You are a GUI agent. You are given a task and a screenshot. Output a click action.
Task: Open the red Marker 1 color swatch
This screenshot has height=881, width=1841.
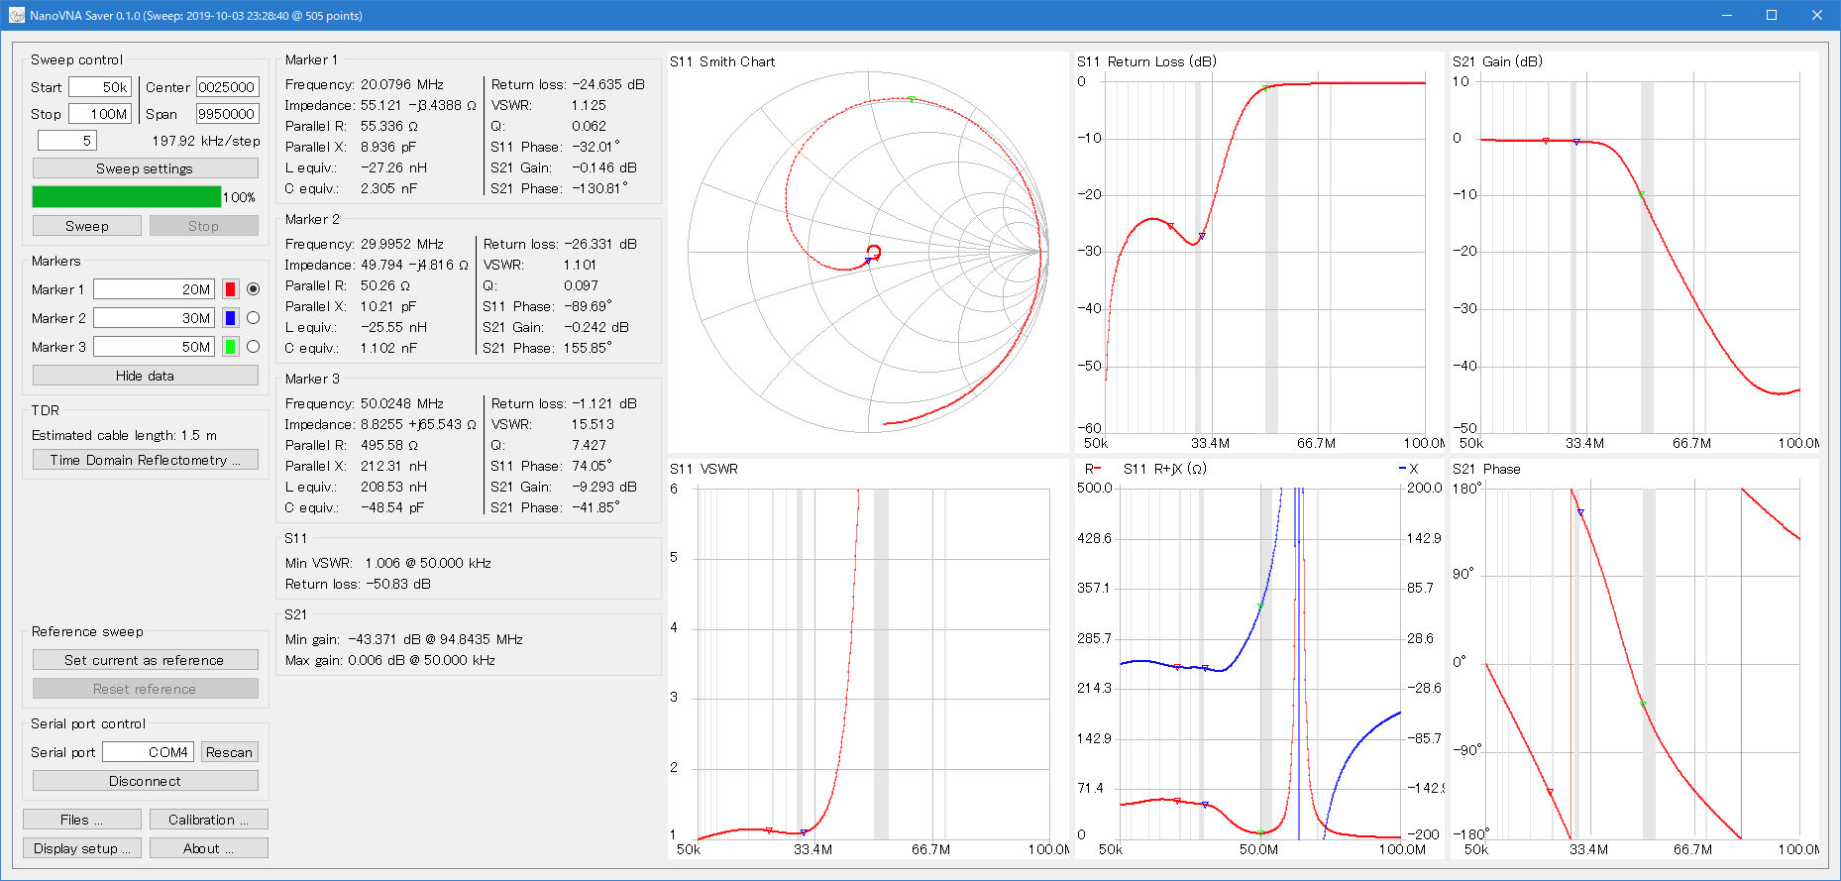pos(230,289)
